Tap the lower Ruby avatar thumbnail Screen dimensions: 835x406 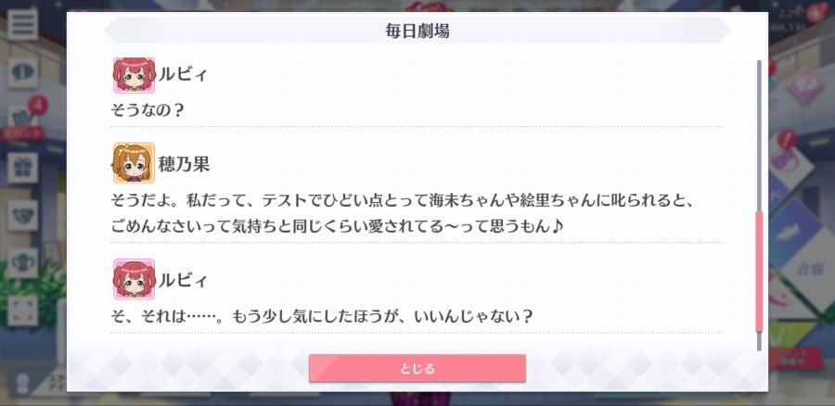(x=134, y=279)
